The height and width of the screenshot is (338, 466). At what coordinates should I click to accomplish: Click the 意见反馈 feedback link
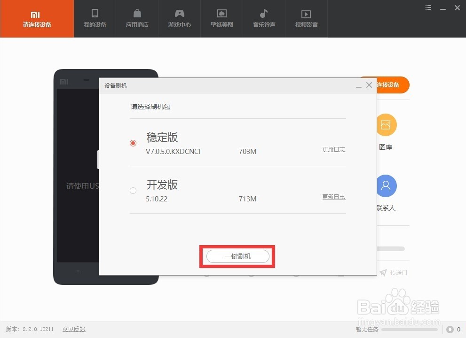point(74,330)
